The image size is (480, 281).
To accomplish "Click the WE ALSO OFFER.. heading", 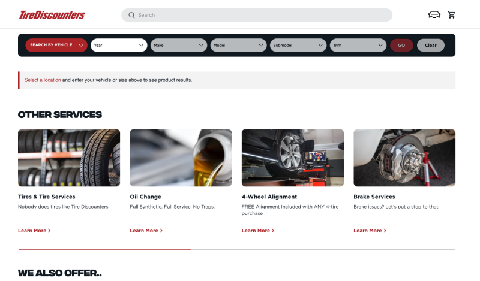I will [x=60, y=273].
